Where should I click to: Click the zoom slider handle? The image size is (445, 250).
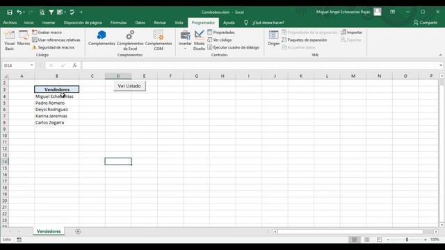[x=407, y=240]
